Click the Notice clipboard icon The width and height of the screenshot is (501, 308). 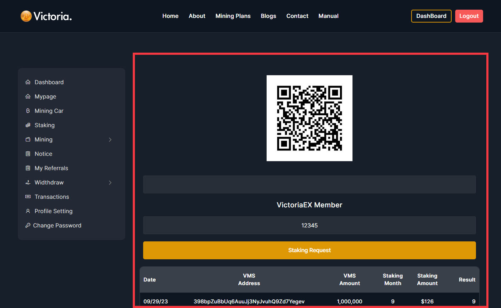click(x=28, y=154)
